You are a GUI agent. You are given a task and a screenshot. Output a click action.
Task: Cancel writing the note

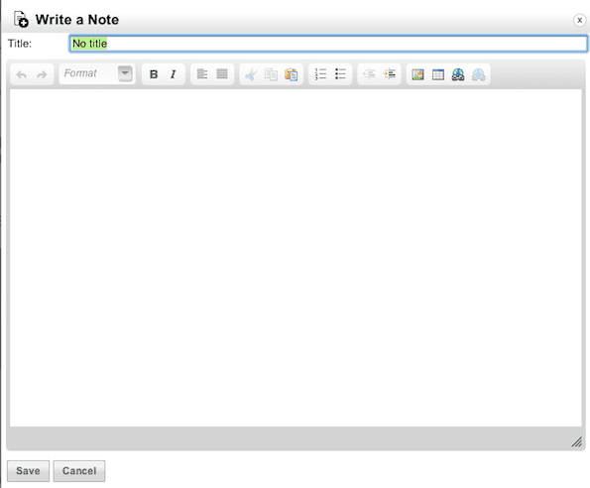(x=79, y=471)
